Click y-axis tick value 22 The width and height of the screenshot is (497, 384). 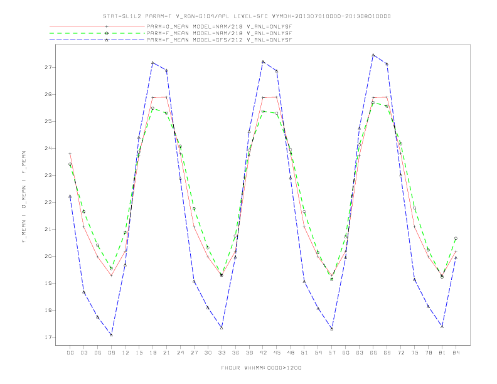click(x=48, y=202)
